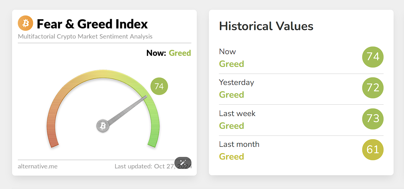Select the Last week label
404x189 pixels.
coord(237,113)
